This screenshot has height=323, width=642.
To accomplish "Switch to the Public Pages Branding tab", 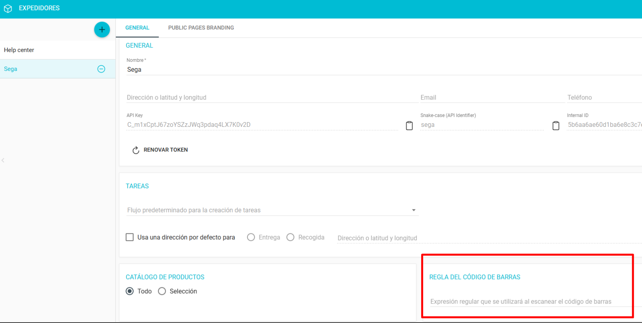I will click(201, 28).
